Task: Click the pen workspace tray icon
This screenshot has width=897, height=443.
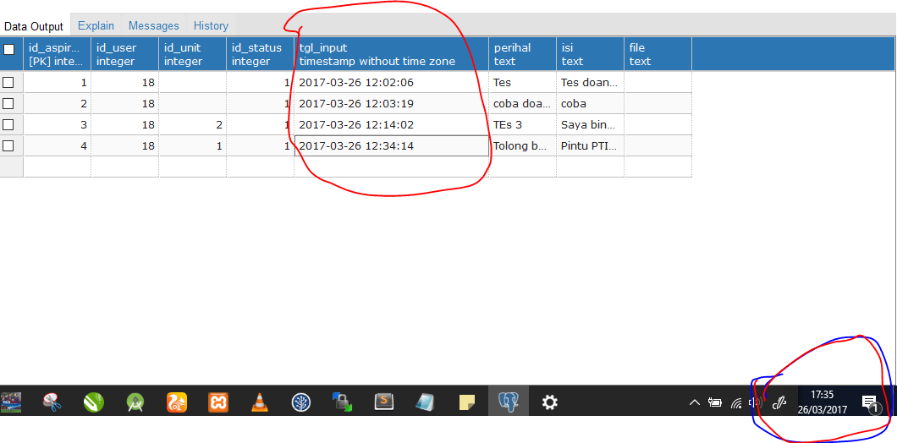Action: (x=779, y=402)
